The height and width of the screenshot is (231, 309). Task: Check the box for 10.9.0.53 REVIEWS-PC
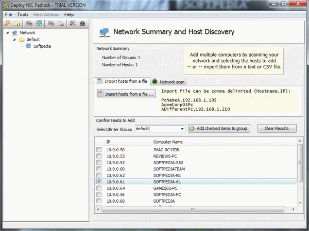(99, 156)
